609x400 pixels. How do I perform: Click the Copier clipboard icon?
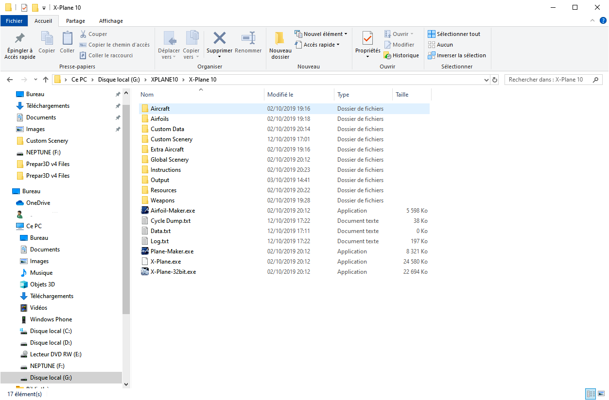tap(47, 42)
